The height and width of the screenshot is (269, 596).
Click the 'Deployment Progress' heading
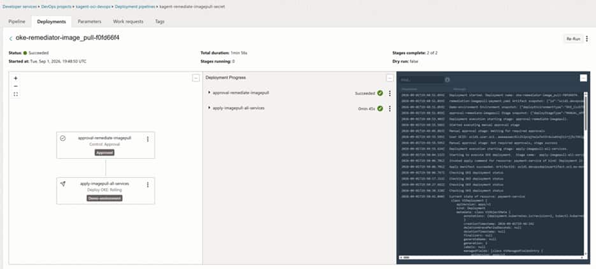pos(225,78)
